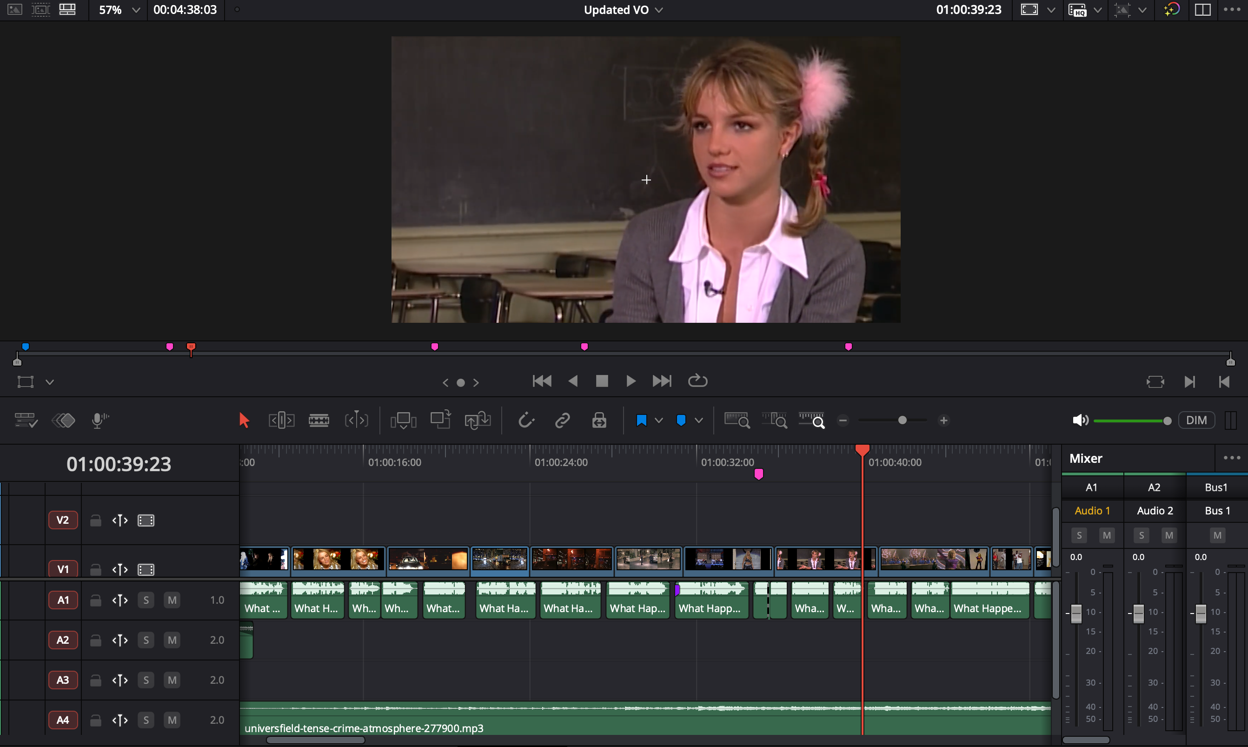
Task: Lock the V2 video track
Action: coord(95,520)
